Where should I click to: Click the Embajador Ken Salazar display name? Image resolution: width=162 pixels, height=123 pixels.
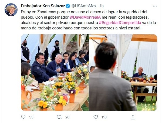coord(43,6)
